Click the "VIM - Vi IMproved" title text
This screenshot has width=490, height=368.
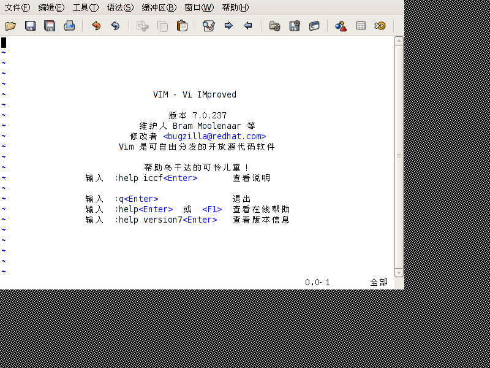(x=194, y=94)
